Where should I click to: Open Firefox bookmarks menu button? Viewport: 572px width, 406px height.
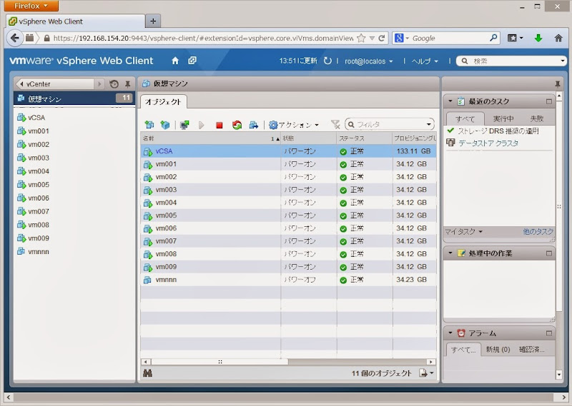(x=515, y=38)
